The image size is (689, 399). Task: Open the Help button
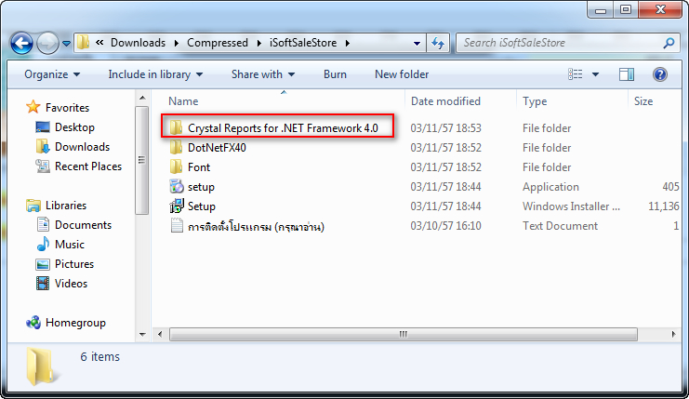(660, 74)
